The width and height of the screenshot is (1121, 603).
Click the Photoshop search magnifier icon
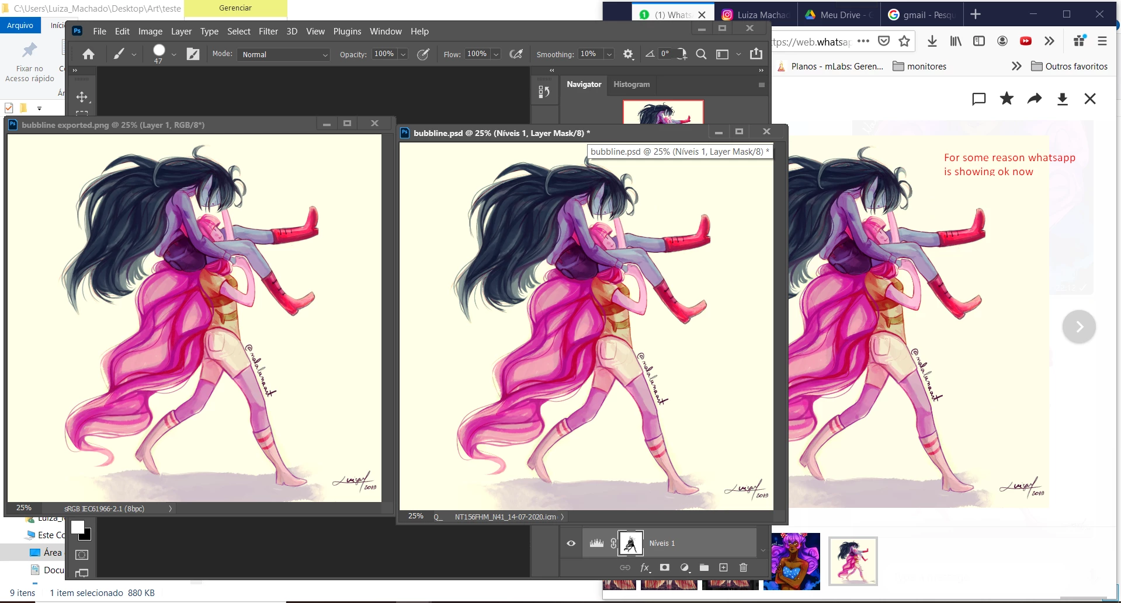pos(701,54)
